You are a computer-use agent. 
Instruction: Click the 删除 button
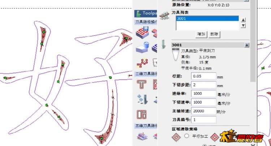(214, 34)
